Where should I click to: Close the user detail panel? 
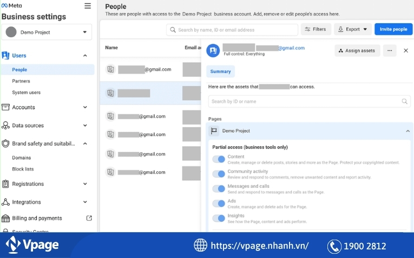coord(406,51)
